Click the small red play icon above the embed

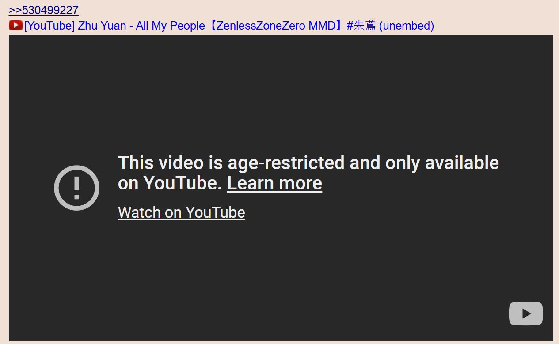click(x=15, y=26)
